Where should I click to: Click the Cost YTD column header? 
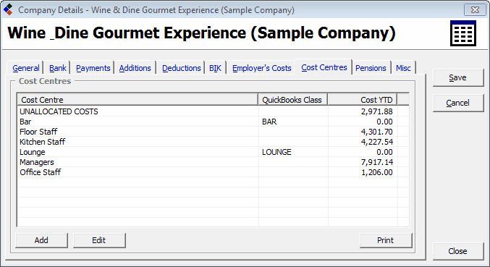pyautogui.click(x=363, y=100)
